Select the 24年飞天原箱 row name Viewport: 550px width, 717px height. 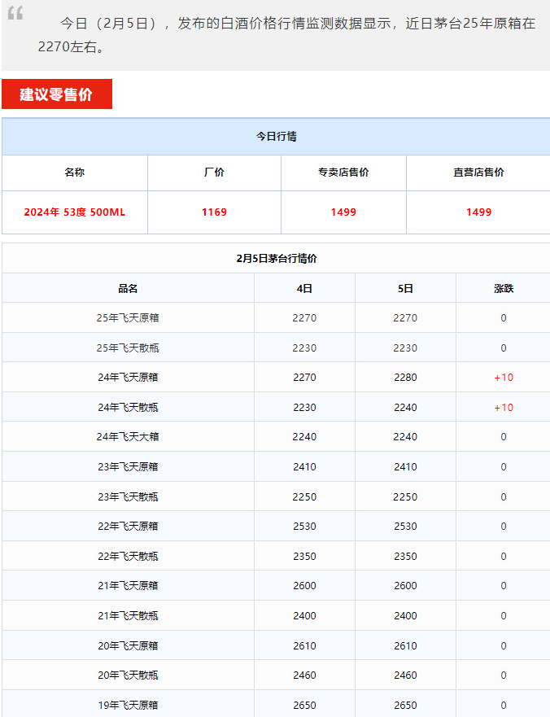point(128,378)
